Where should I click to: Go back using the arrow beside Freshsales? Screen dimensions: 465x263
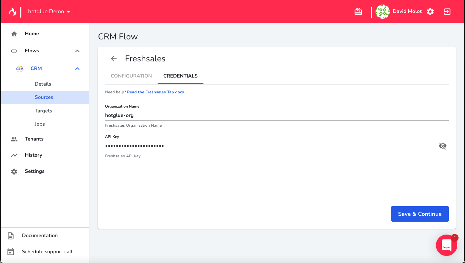point(113,58)
